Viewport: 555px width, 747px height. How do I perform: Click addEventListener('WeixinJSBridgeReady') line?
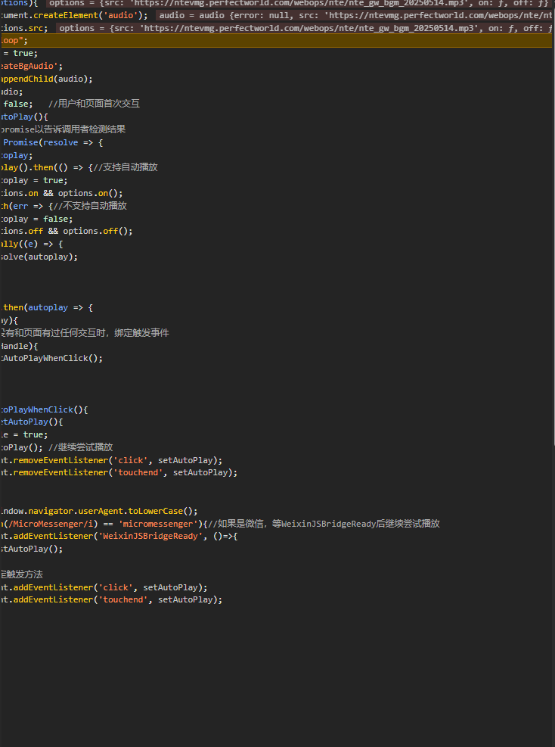(x=119, y=536)
